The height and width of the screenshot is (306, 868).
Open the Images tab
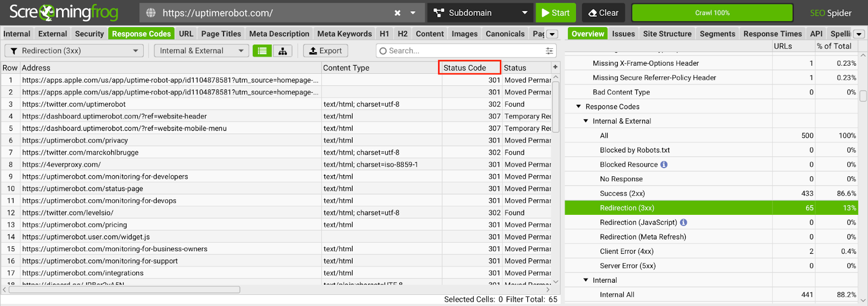tap(464, 34)
